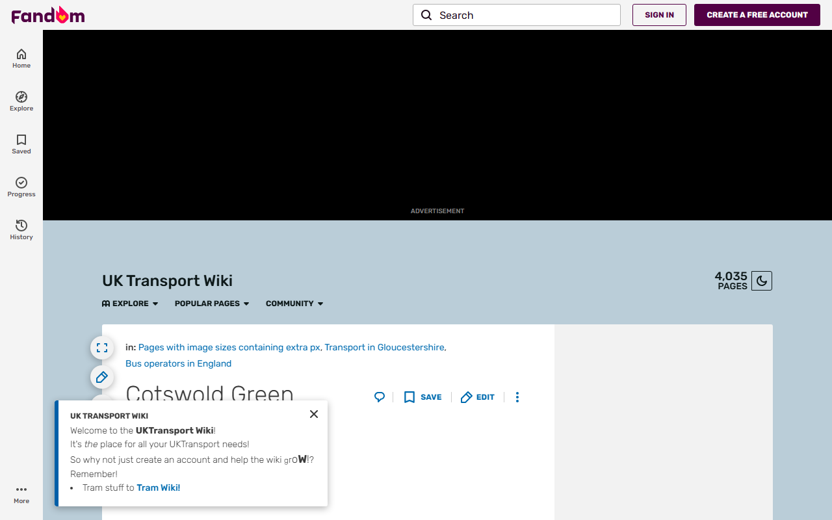Expand the EXPLORE dropdown menu

coord(130,304)
